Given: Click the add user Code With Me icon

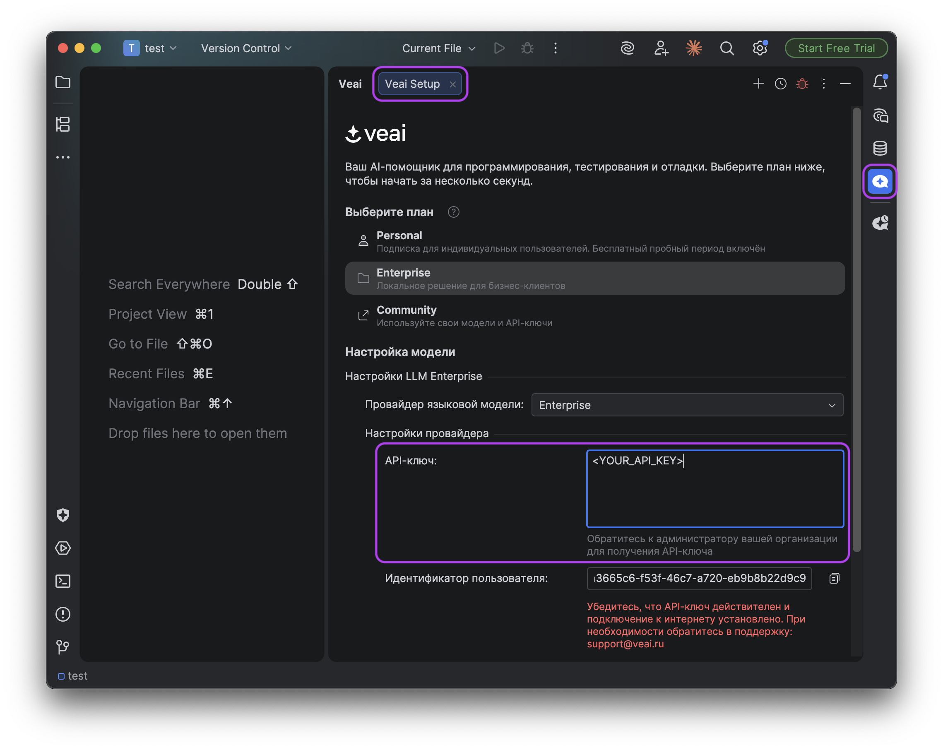Looking at the screenshot, I should coord(661,48).
